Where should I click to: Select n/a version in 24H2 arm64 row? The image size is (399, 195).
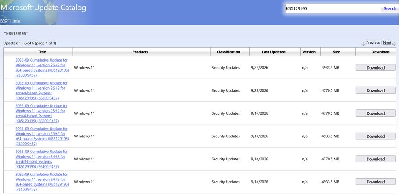305,159
